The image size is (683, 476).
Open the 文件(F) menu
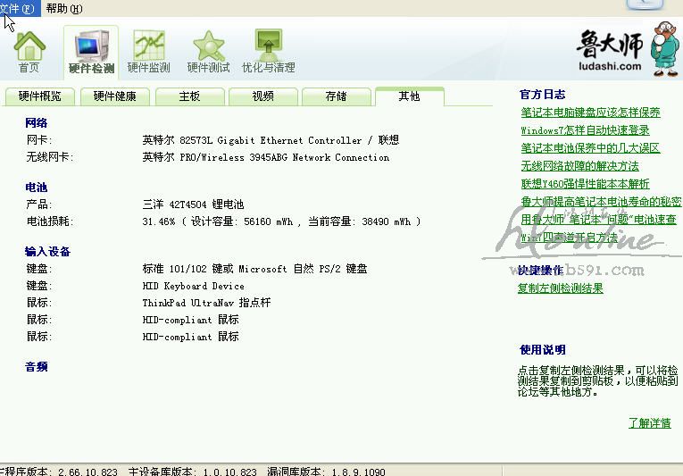tap(18, 8)
